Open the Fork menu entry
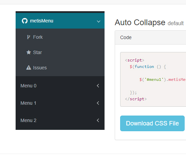The height and width of the screenshot is (155, 186). [x=60, y=37]
